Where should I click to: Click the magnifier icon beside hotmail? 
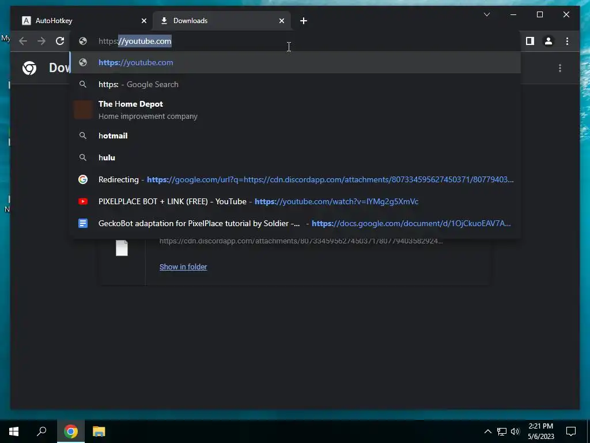tap(83, 136)
